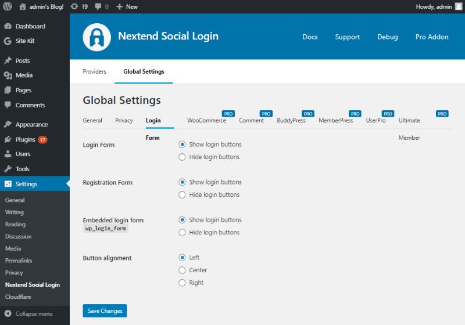465x325 pixels.
Task: Open the UserPro sub-tab
Action: pyautogui.click(x=375, y=120)
